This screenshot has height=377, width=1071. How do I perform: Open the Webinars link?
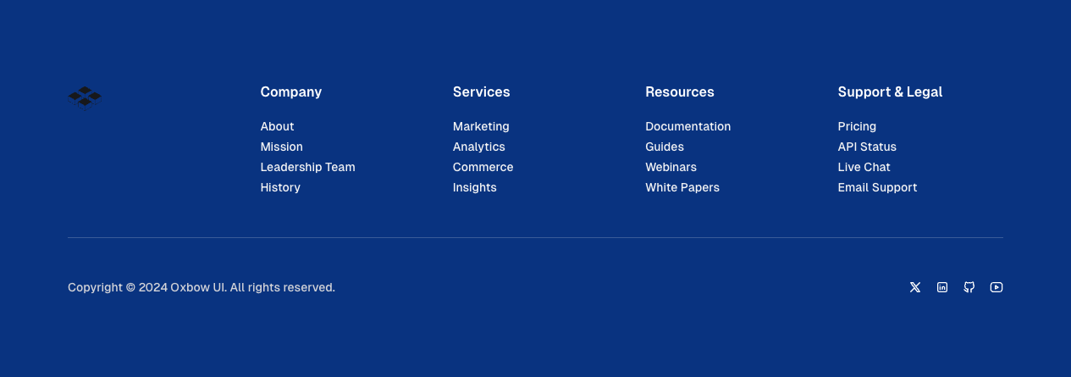pos(671,167)
